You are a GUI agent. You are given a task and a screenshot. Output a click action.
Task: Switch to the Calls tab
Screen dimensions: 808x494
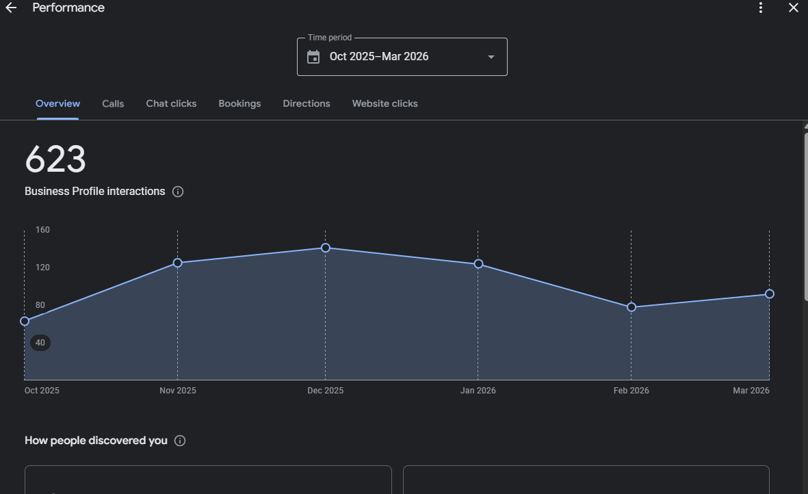113,104
